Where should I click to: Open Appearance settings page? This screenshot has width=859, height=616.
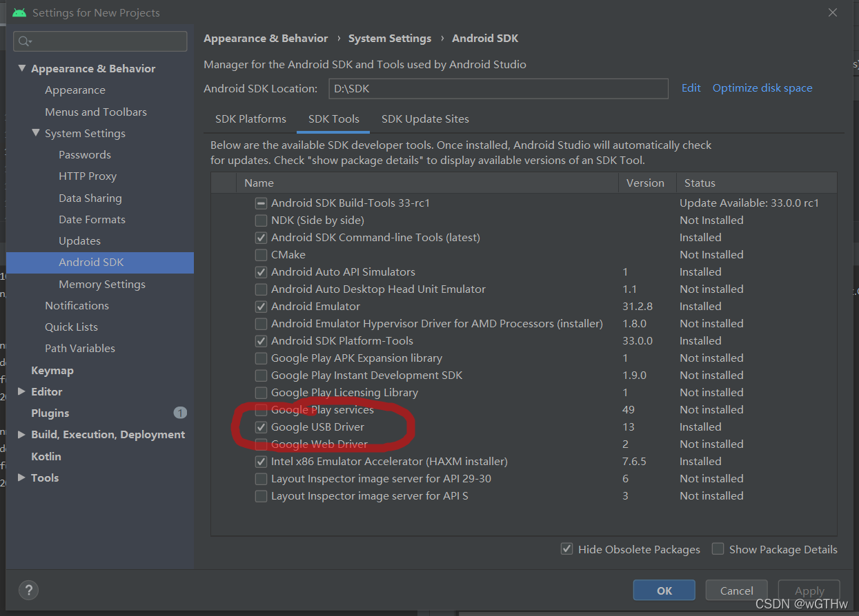point(75,90)
